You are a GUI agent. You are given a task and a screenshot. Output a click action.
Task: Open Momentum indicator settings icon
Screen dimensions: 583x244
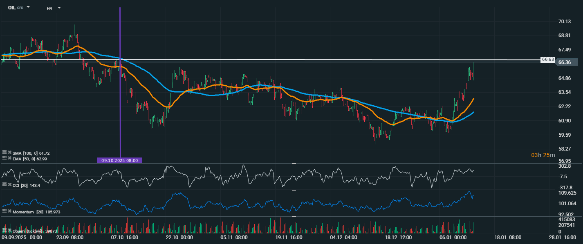4,211
